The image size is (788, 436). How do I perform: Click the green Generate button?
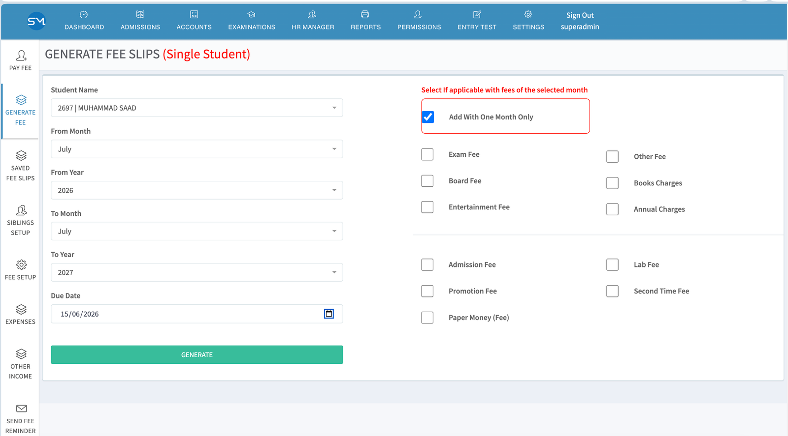(x=197, y=355)
